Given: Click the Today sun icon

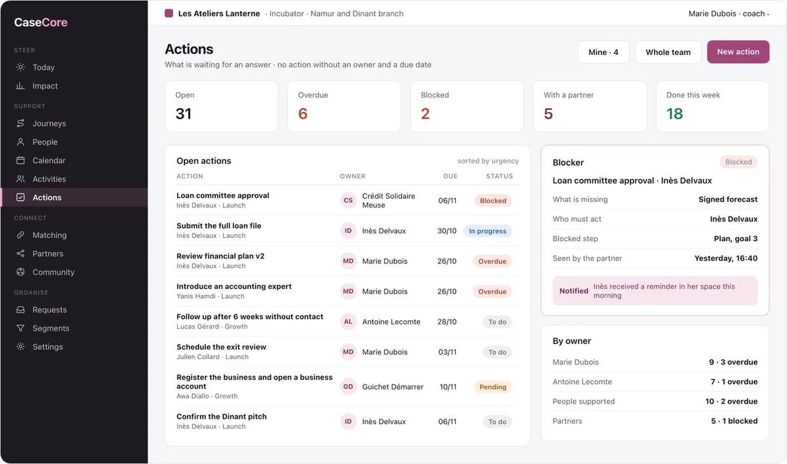Looking at the screenshot, I should pyautogui.click(x=20, y=68).
